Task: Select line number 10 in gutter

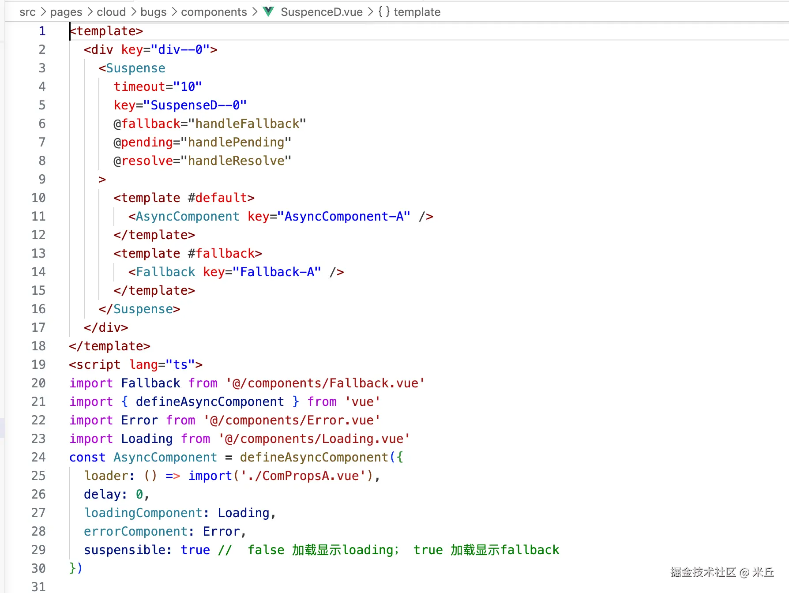Action: click(38, 198)
